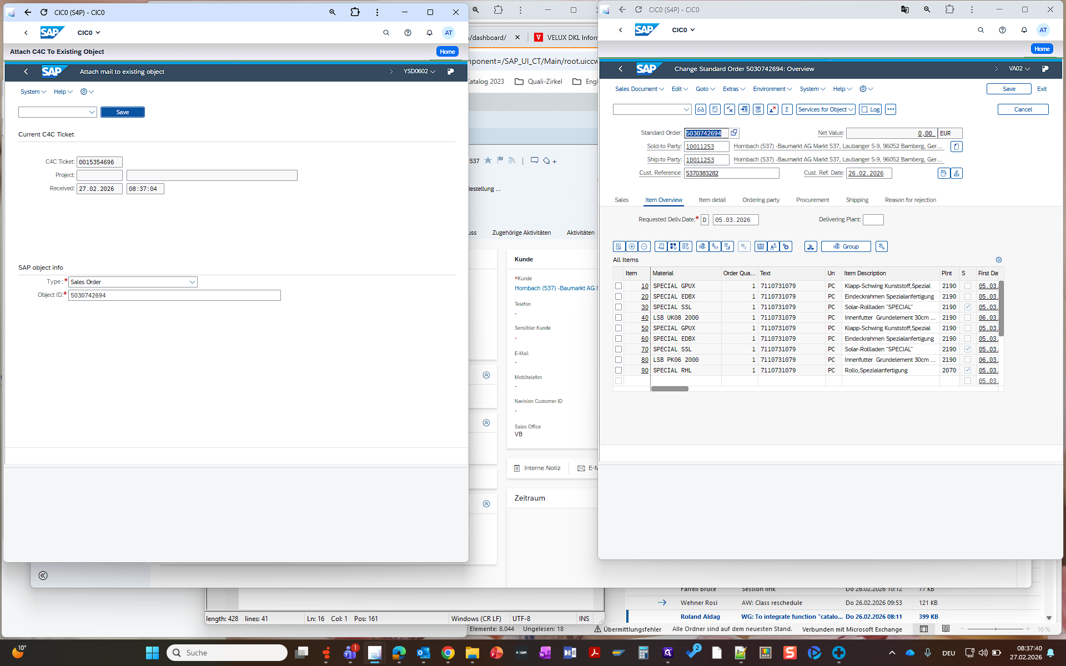This screenshot has height=666, width=1066.
Task: Open the notifications bell in right SAP window
Action: (1024, 30)
